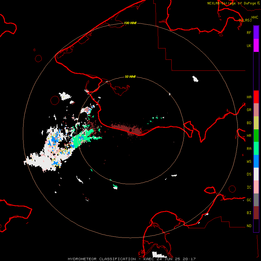This screenshot has width=261, height=261.
Task: Click the 50 NMI range ring label
Action: 130,77
